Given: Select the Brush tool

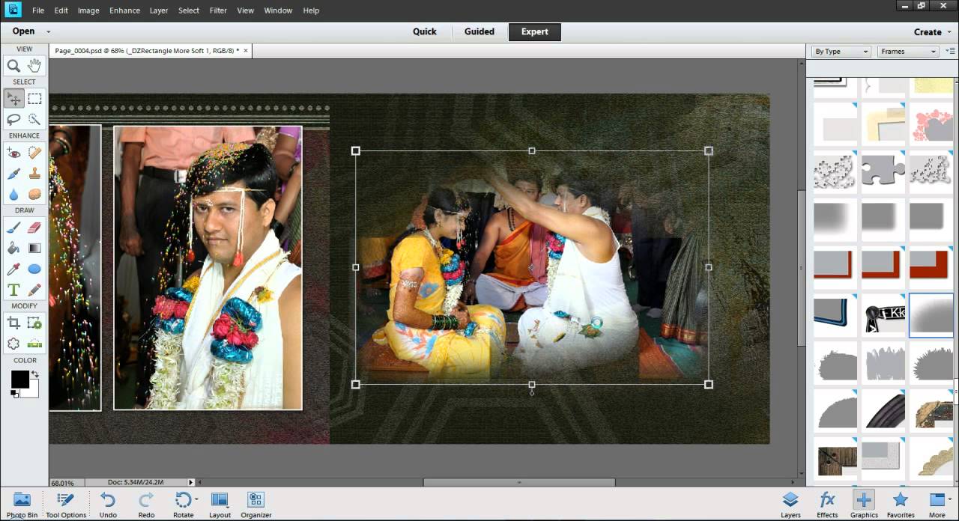Looking at the screenshot, I should (13, 227).
